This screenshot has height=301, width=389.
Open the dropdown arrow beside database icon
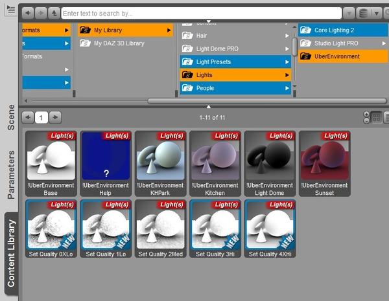377,14
